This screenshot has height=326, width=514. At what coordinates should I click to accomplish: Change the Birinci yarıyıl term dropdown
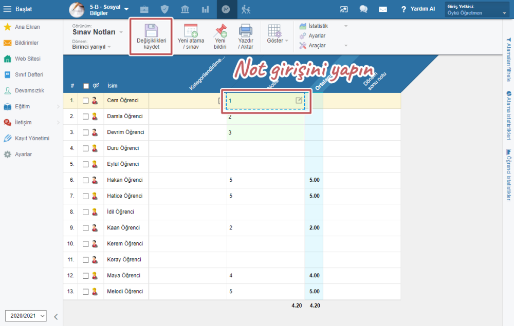(91, 47)
